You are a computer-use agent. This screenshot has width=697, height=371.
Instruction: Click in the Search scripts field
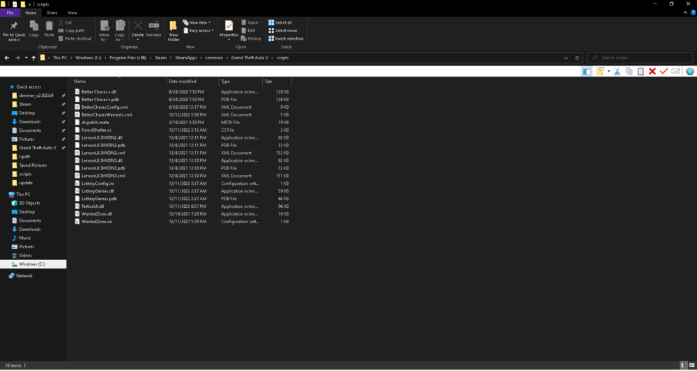(640, 58)
